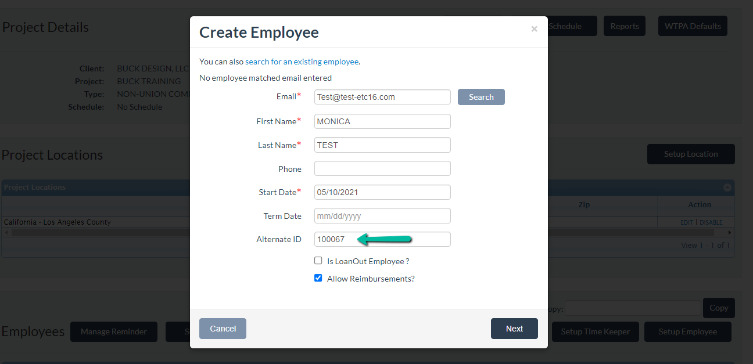Screen dimensions: 753x364
Task: Click the Setup Employee button
Action: click(688, 331)
